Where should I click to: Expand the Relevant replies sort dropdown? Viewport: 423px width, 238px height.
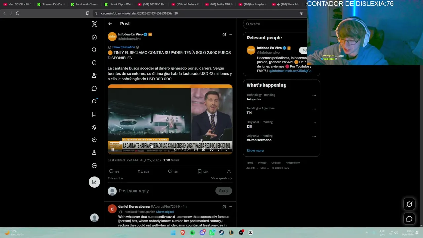click(115, 178)
